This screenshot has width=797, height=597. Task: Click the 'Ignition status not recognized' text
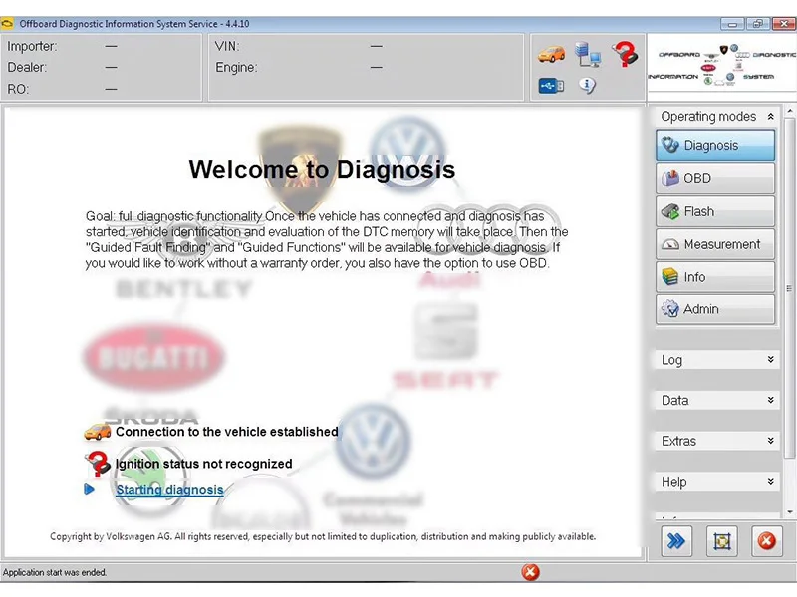coord(204,464)
